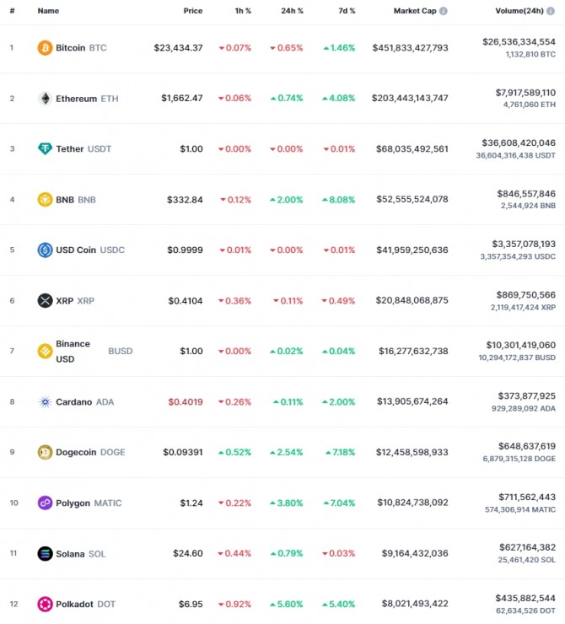Click the Ethereum market cap value
Screen dimensions: 565x624
[410, 98]
